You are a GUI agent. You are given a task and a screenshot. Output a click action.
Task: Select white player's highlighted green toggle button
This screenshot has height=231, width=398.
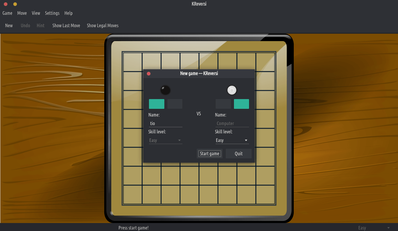pyautogui.click(x=241, y=104)
